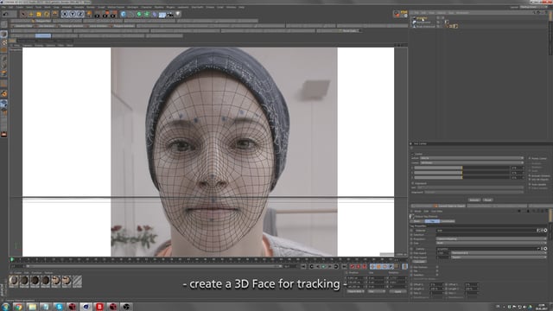This screenshot has height=311, width=553.
Task: Toggle the Z axis lock icon
Action: [80, 14]
